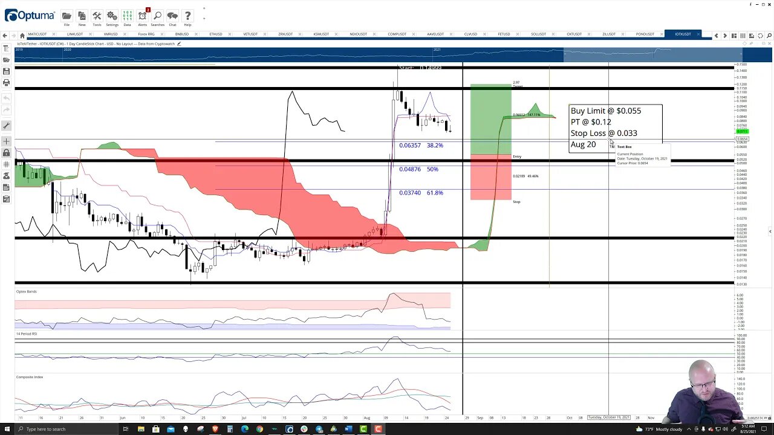Image resolution: width=774 pixels, height=435 pixels.
Task: Go back with the left arrow
Action: coord(5,36)
